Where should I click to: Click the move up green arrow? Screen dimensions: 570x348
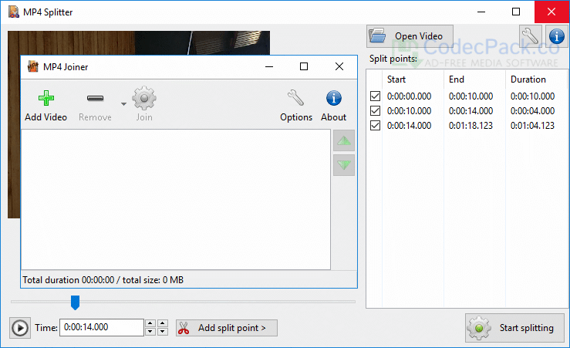pos(343,140)
